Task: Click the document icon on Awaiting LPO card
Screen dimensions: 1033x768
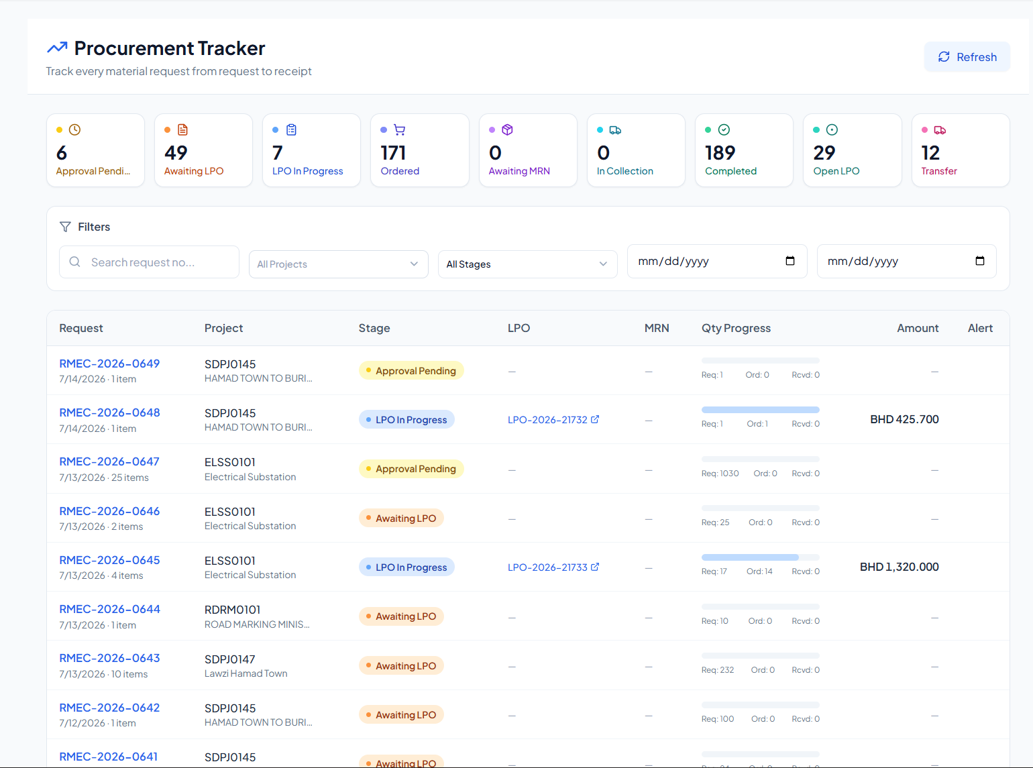Action: [182, 129]
